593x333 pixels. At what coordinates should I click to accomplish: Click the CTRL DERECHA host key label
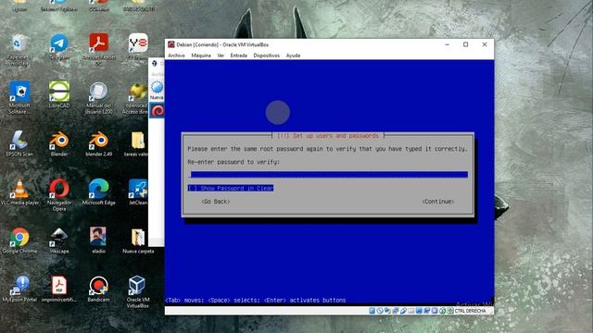point(470,311)
